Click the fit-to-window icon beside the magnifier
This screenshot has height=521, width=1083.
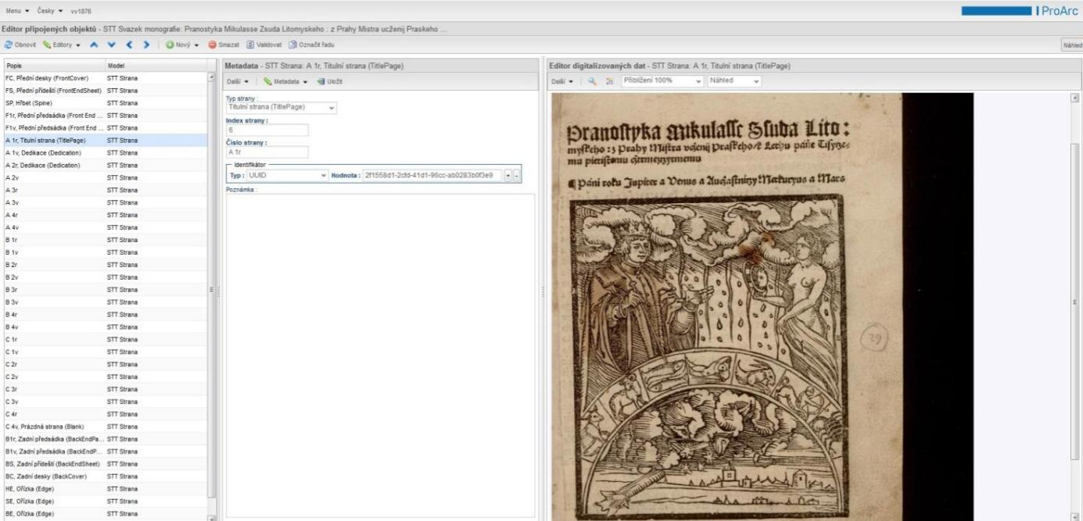[x=609, y=81]
